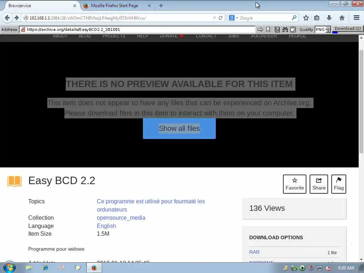Click the Download (1) button
This screenshot has width=364, height=273.
click(x=348, y=29)
